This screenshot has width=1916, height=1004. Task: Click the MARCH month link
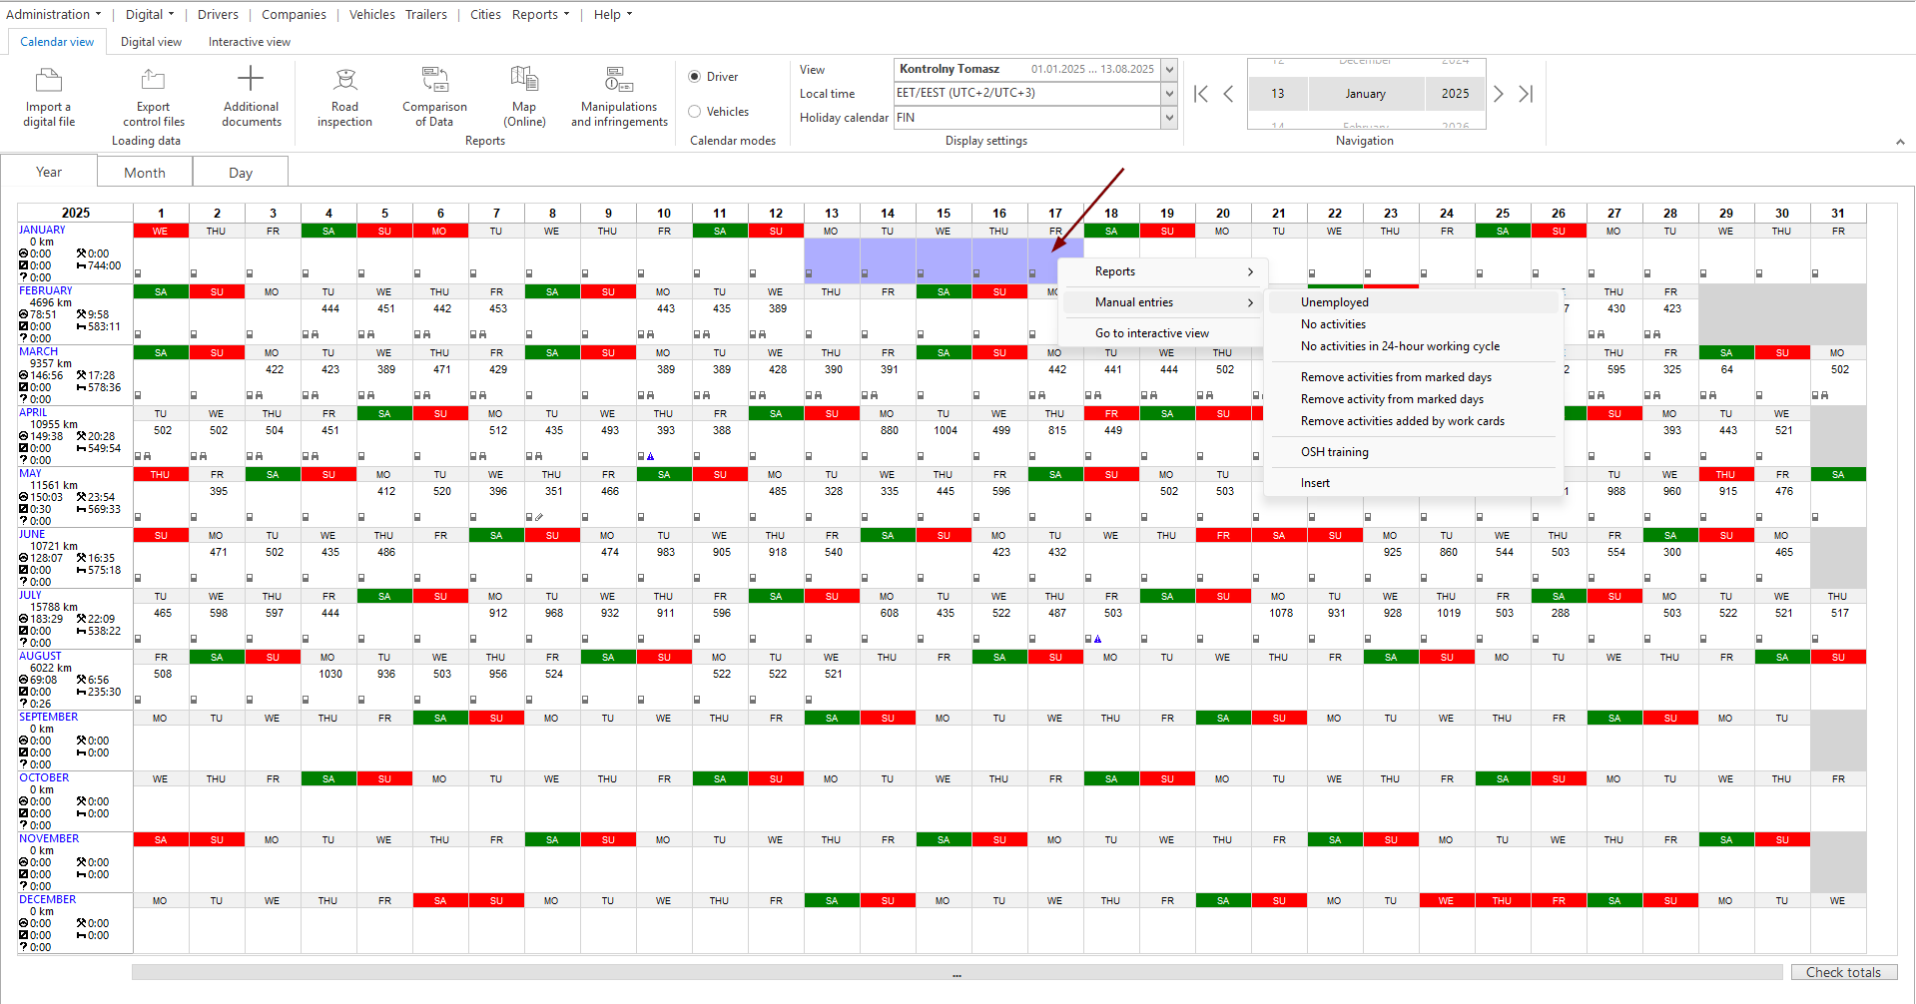point(39,351)
